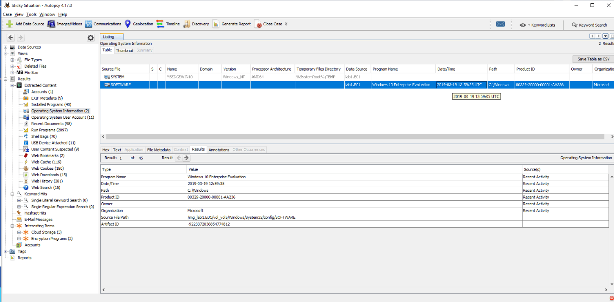Expand the Encryption Programs (2) node

click(19, 239)
